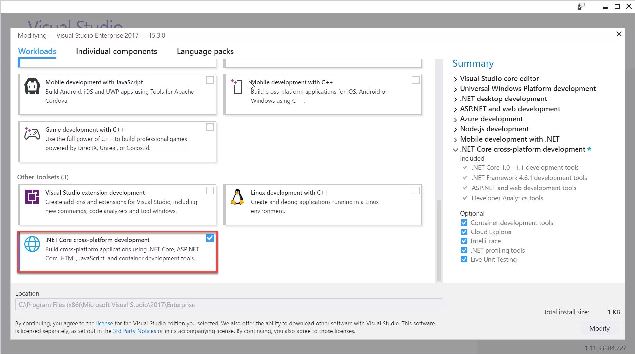This screenshot has width=635, height=354.
Task: Select the Visual Studio extension development card title
Action: pyautogui.click(x=95, y=193)
